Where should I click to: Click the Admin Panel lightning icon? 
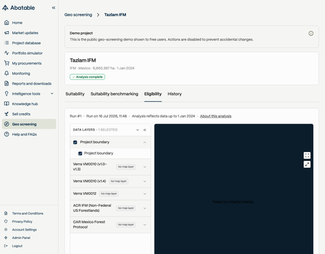pos(6,238)
